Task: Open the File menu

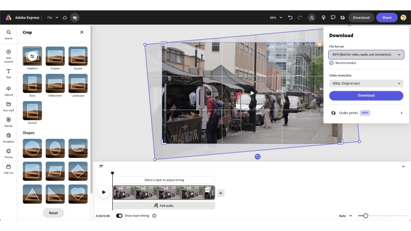Action: (x=53, y=17)
